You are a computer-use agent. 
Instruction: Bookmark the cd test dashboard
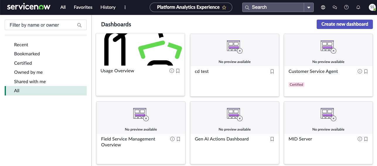(x=272, y=71)
